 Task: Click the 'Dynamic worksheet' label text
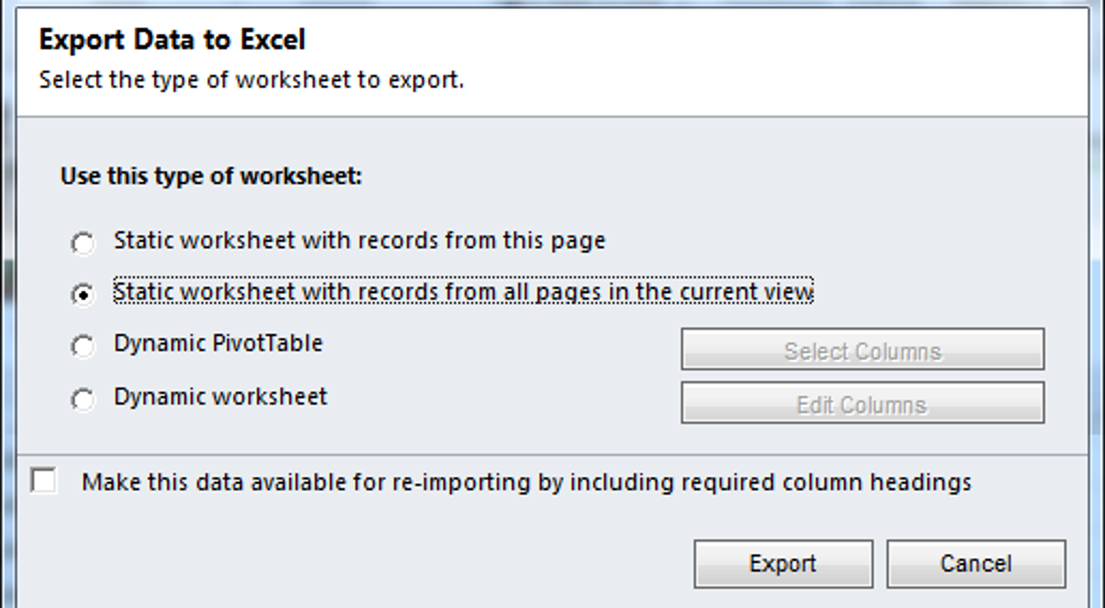click(221, 397)
